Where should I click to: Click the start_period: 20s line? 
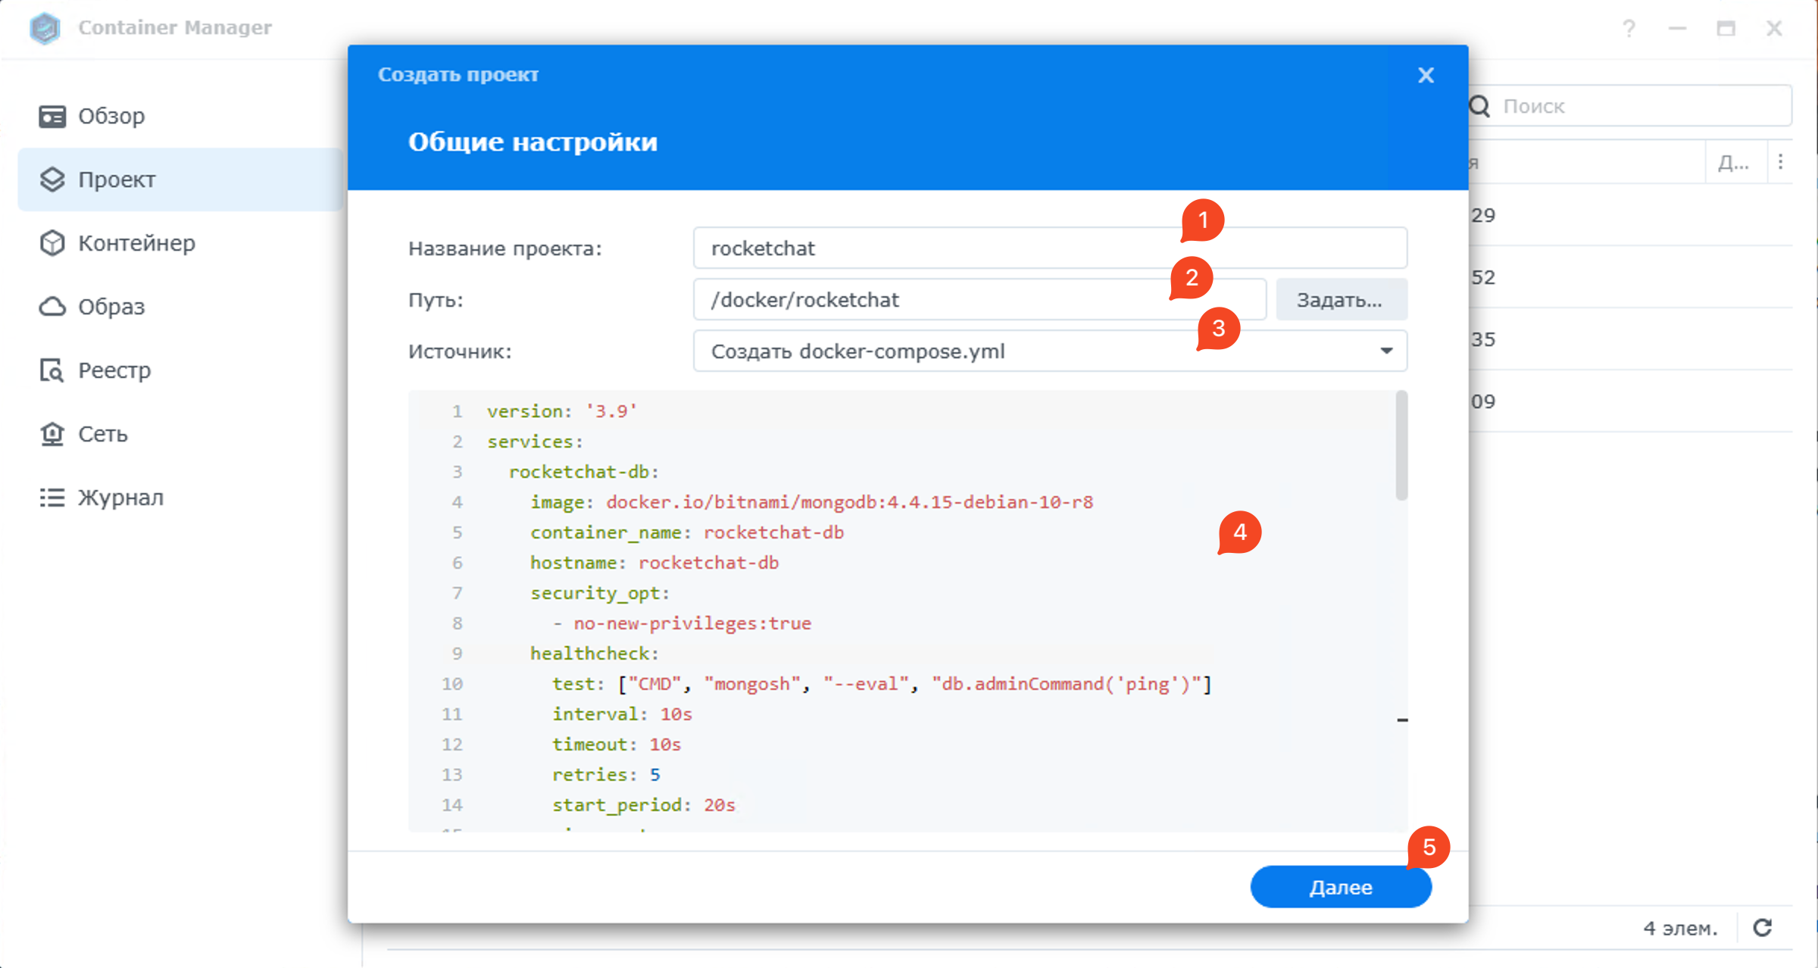coord(643,805)
